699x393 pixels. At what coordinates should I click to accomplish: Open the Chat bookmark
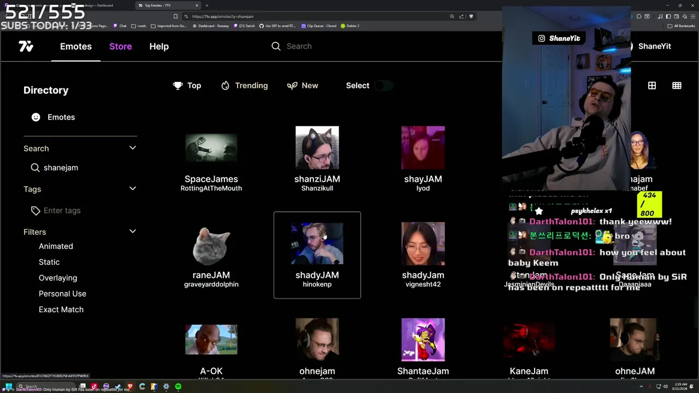point(119,26)
